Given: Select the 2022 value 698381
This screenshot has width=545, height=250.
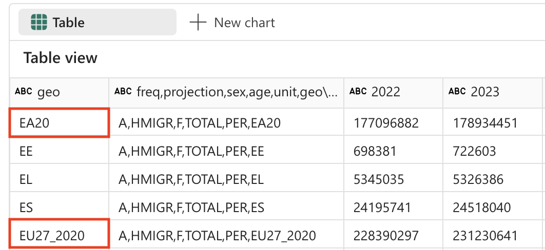Looking at the screenshot, I should click(x=393, y=151).
